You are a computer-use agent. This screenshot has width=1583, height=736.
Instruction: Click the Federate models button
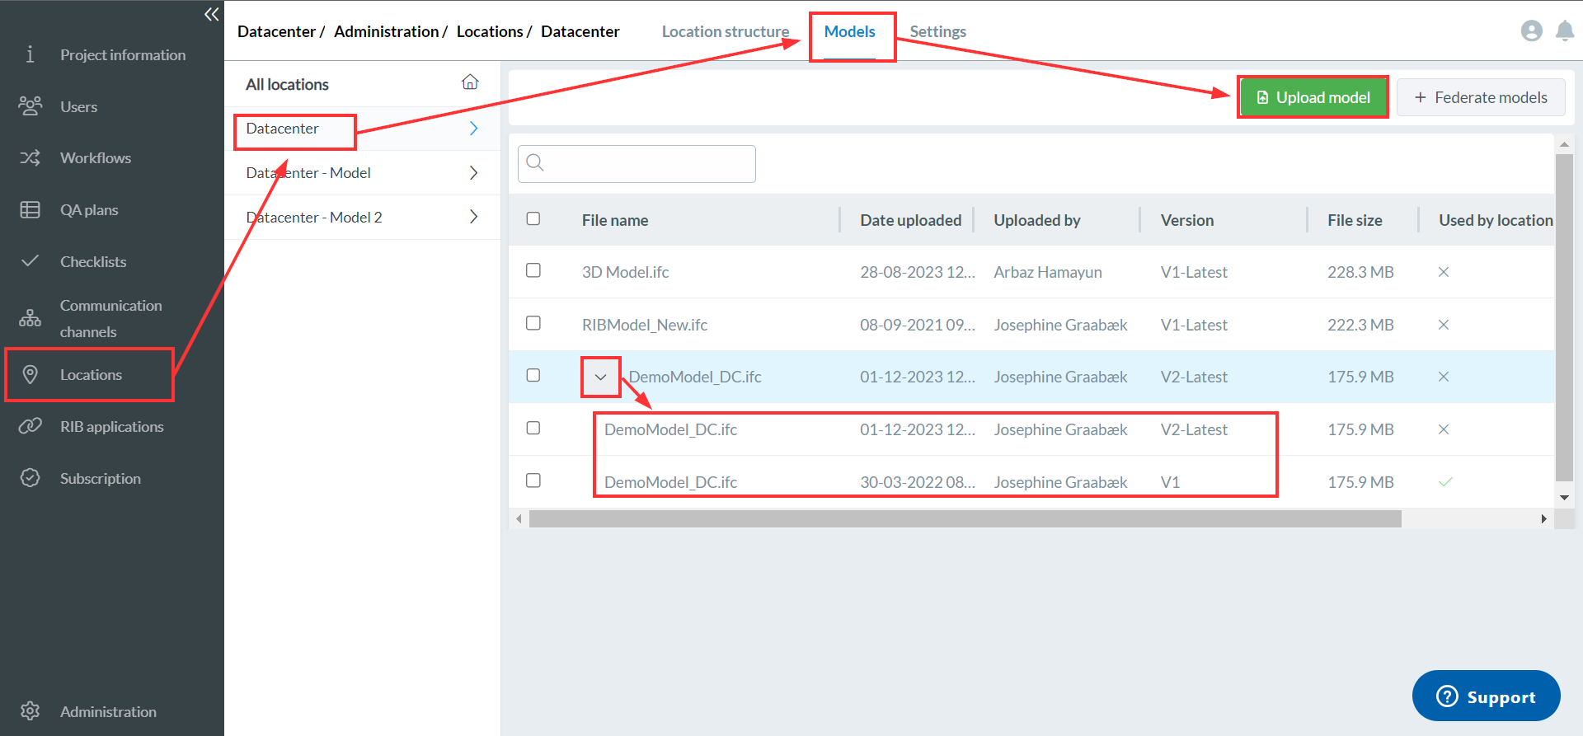pos(1481,97)
